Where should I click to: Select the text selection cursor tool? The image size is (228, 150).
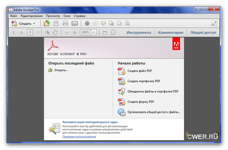point(47,32)
